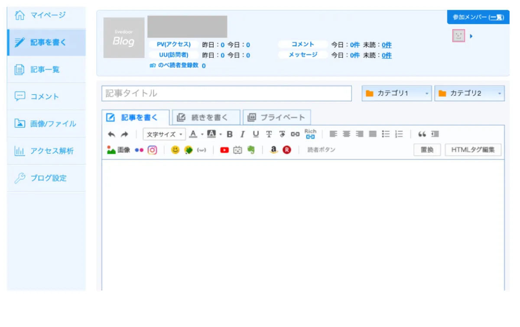Open the 文字サイズ font size dropdown
Screen dimensions: 520x327
(164, 134)
